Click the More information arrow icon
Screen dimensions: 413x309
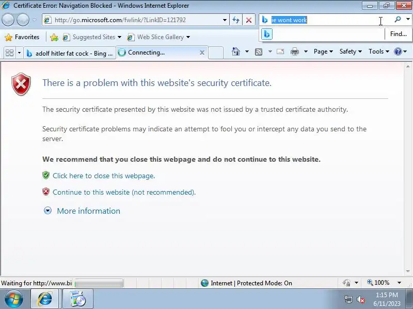tap(47, 211)
